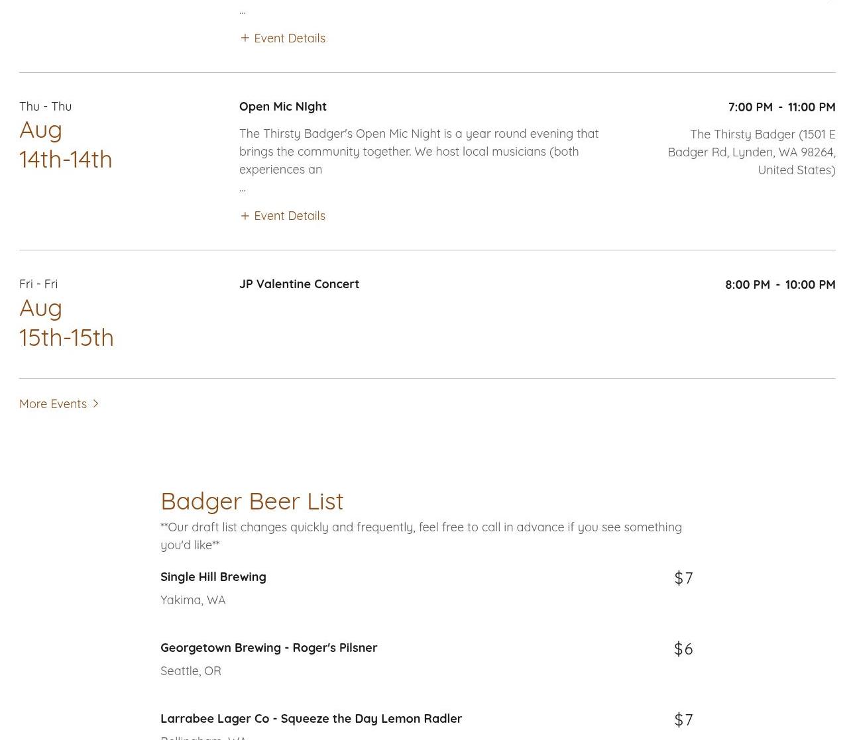Click the $6 price for Roger's Pilsner
Image resolution: width=855 pixels, height=740 pixels.
(x=683, y=649)
